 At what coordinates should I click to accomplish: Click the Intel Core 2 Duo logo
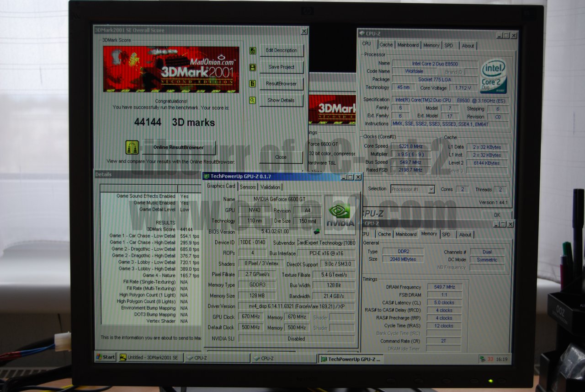(x=494, y=75)
